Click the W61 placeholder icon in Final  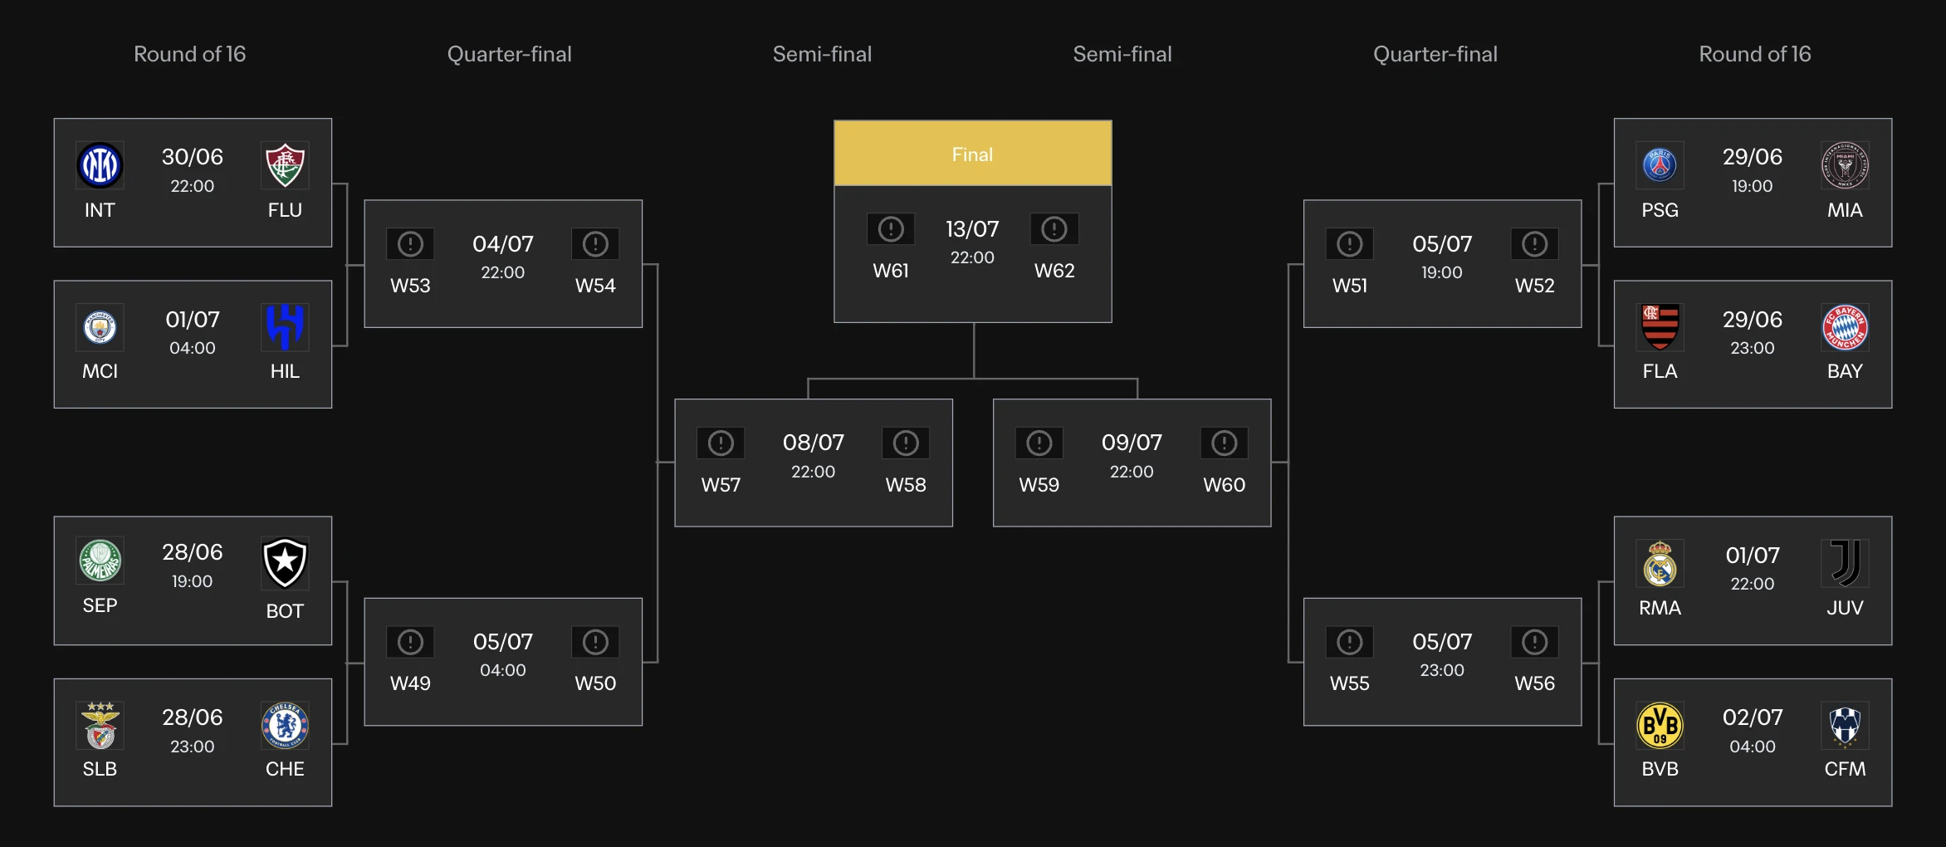(x=891, y=229)
